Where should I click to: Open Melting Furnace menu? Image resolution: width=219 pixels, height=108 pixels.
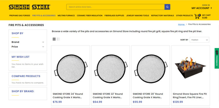(66, 15)
